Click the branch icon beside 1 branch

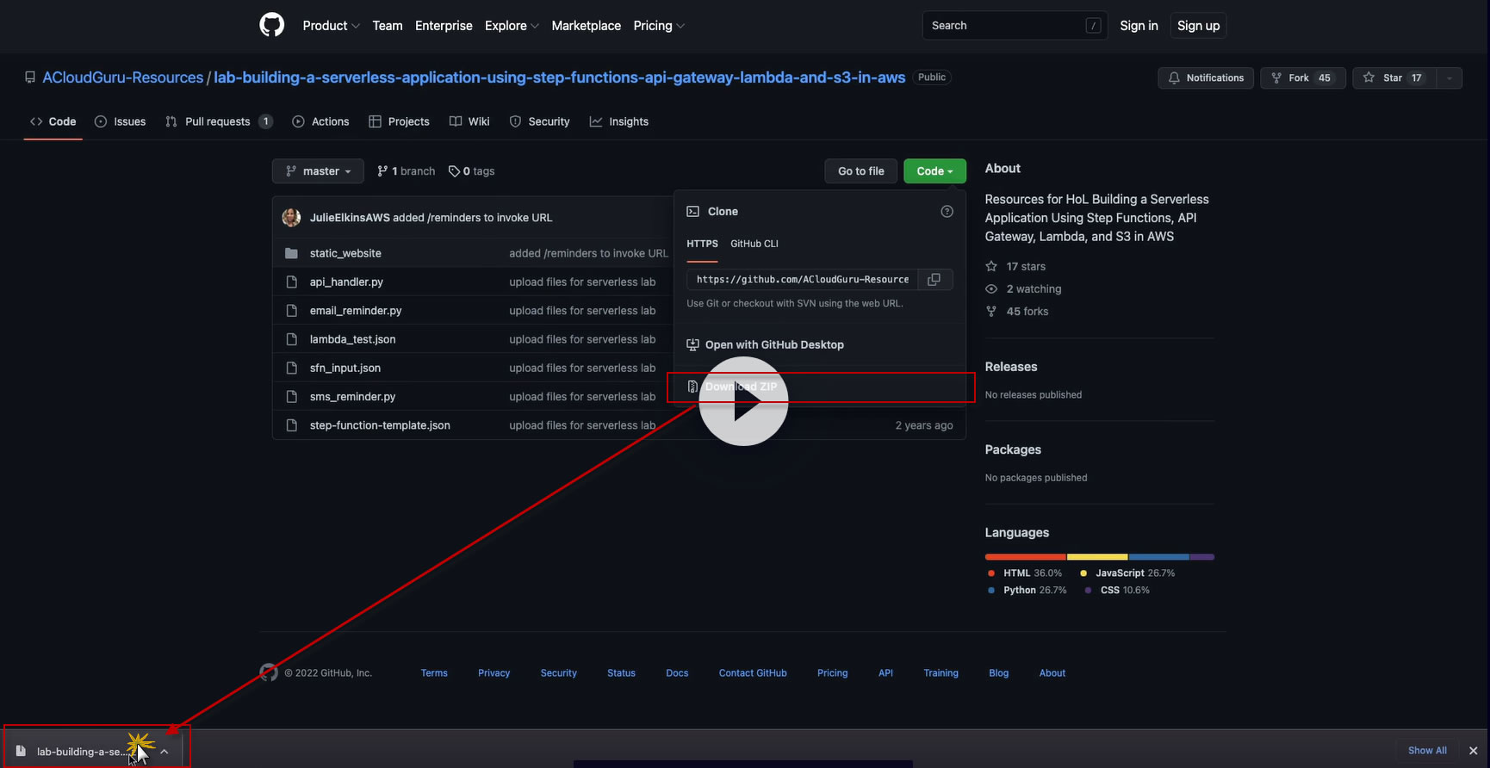click(382, 171)
